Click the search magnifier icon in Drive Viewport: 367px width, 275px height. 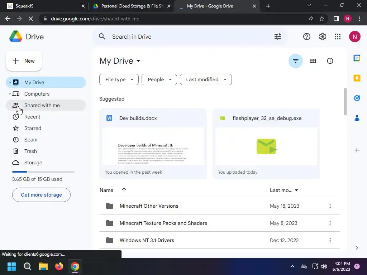coord(102,37)
